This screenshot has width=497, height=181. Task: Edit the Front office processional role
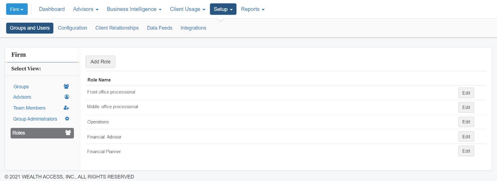pyautogui.click(x=466, y=93)
